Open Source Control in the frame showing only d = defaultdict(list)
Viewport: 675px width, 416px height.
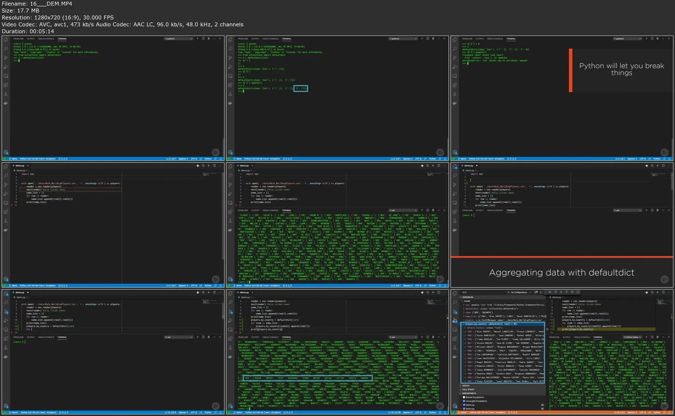6,58
